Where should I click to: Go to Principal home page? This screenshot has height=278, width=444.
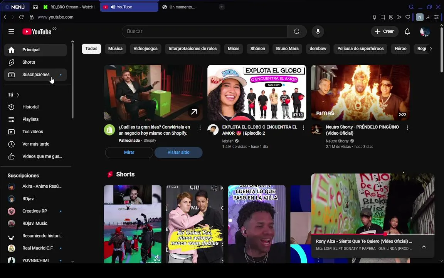point(35,50)
